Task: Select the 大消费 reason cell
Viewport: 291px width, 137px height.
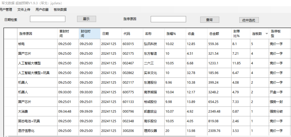Action: (37, 112)
